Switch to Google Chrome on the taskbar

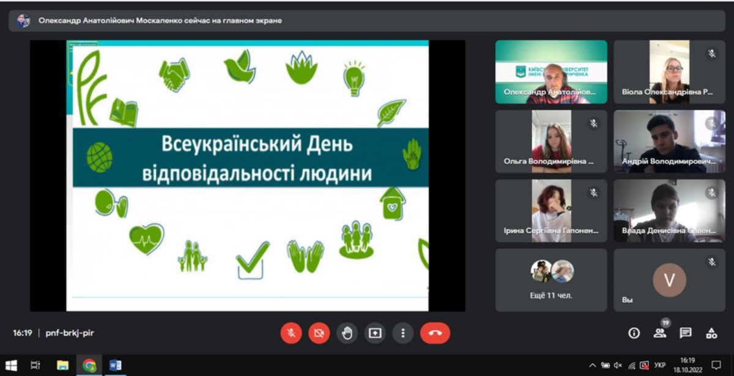(89, 365)
